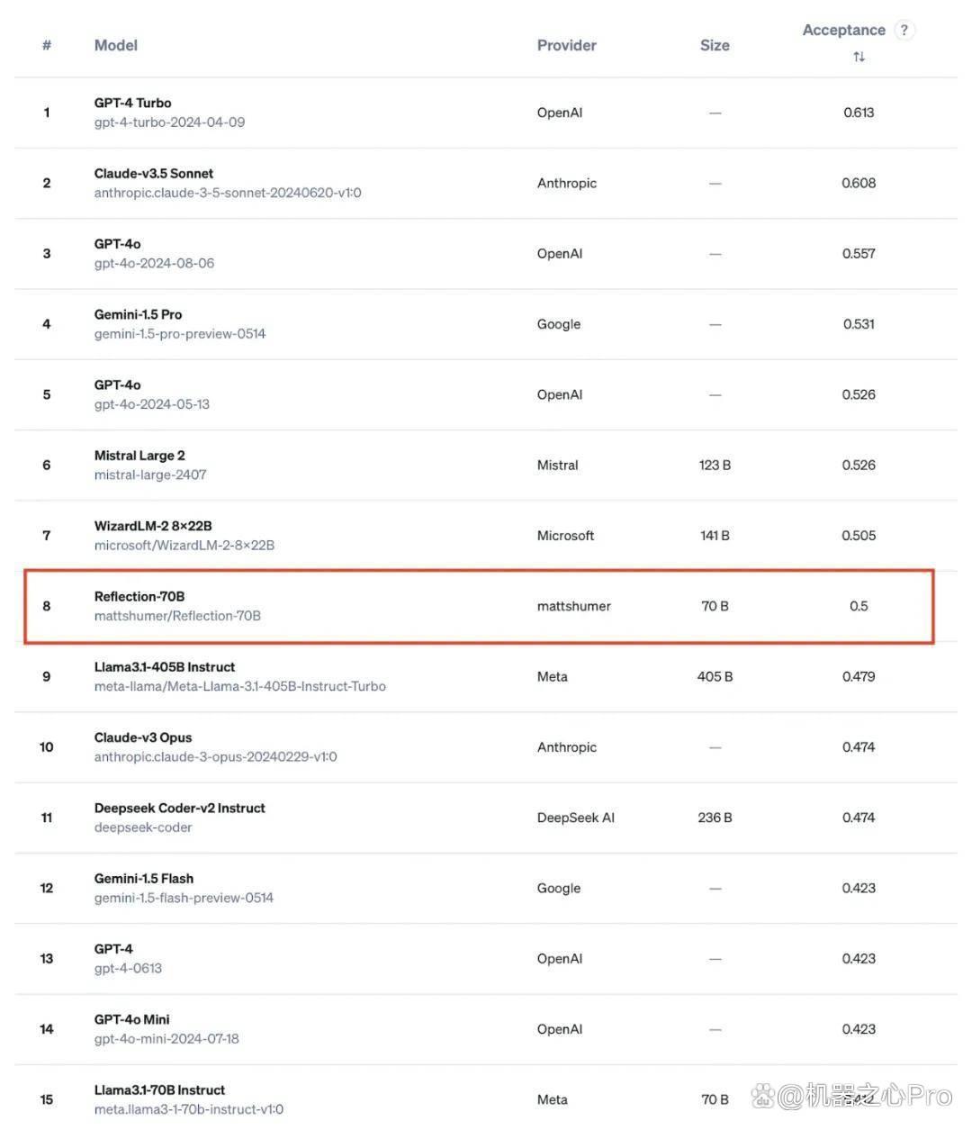Viewport: 972px width, 1130px height.
Task: Click the Mistral Large 2 model name
Action: [139, 456]
